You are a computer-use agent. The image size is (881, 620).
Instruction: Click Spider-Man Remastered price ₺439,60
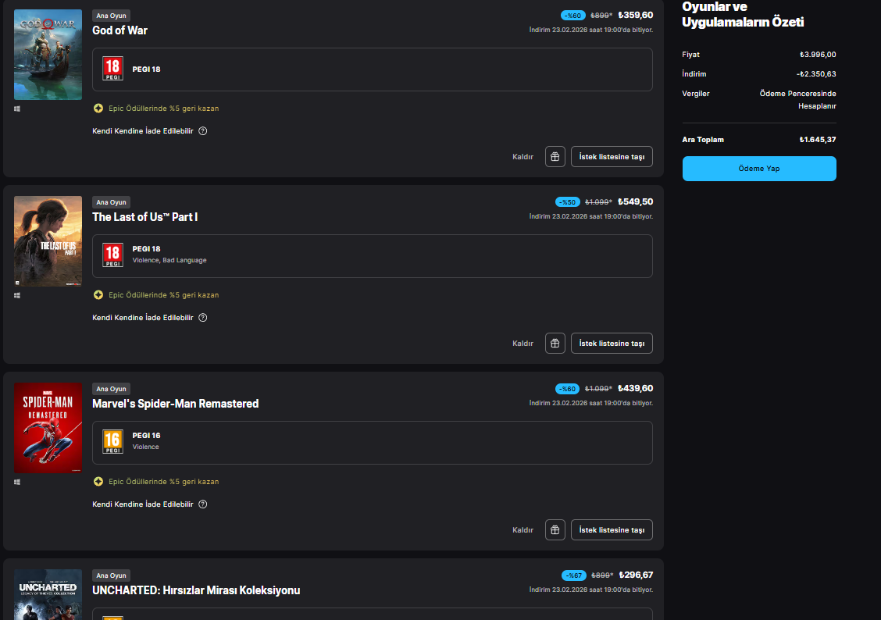click(x=636, y=388)
